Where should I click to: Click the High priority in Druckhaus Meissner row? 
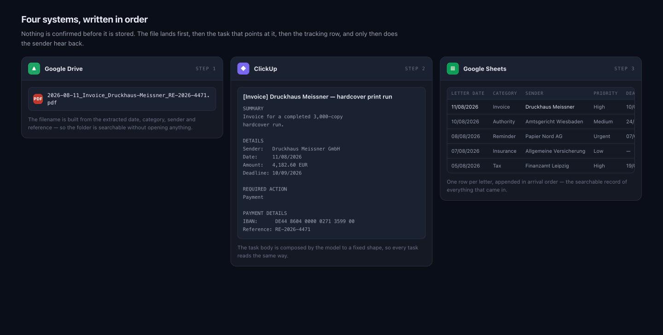coord(599,107)
